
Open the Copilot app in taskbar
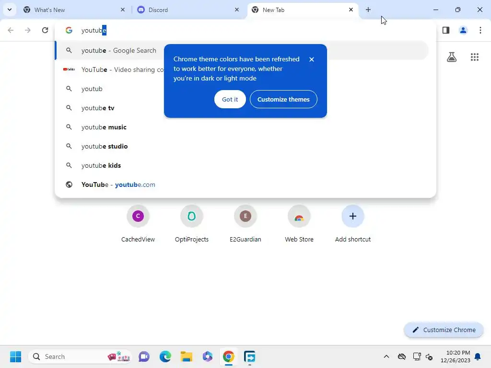(207, 356)
